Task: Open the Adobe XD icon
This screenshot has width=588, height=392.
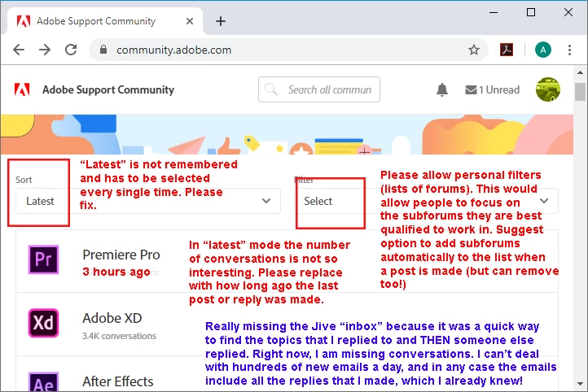Action: pos(43,323)
